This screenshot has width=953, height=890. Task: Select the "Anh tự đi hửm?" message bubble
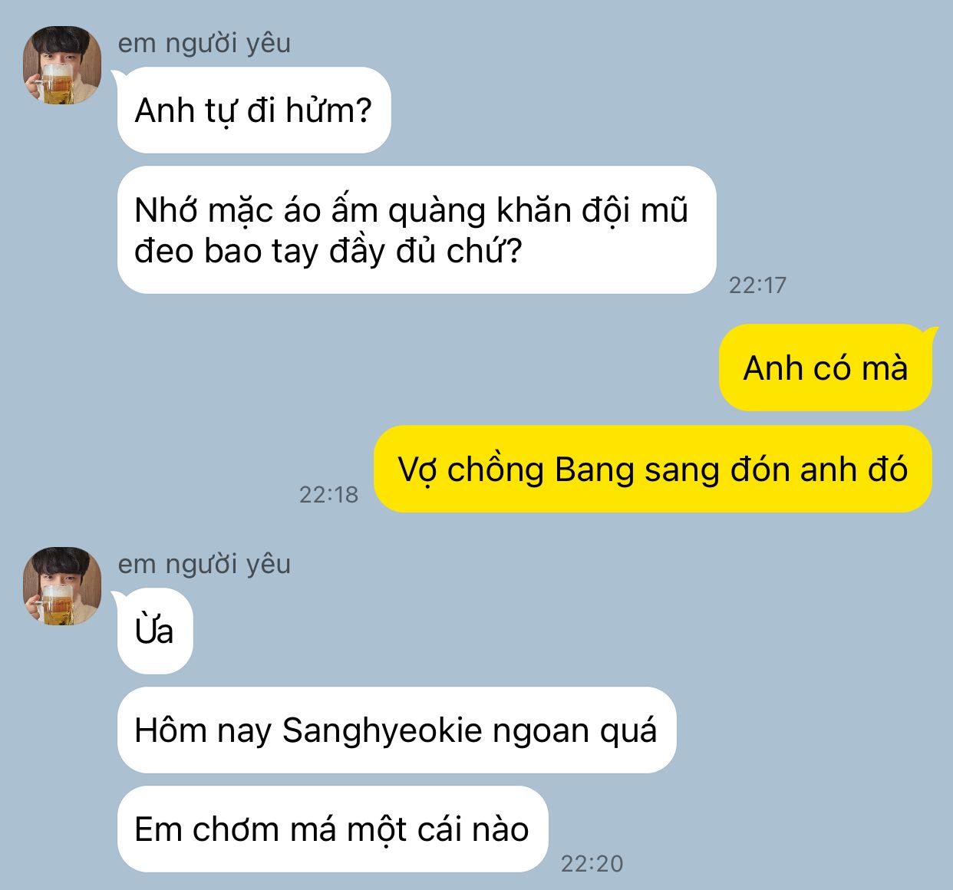(254, 110)
